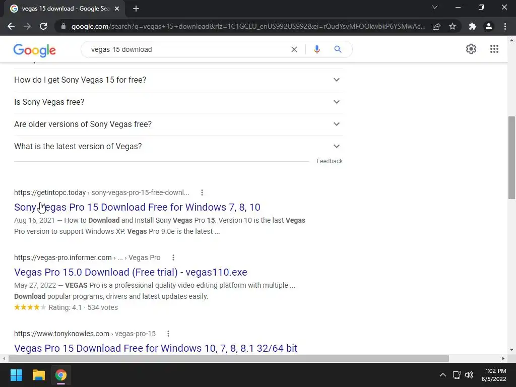Click the scroll up arrow
The width and height of the screenshot is (516, 387).
pos(512,40)
